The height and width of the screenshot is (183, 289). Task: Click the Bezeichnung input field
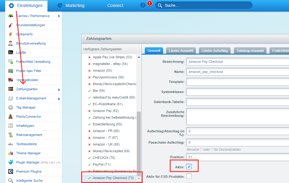coord(237,62)
